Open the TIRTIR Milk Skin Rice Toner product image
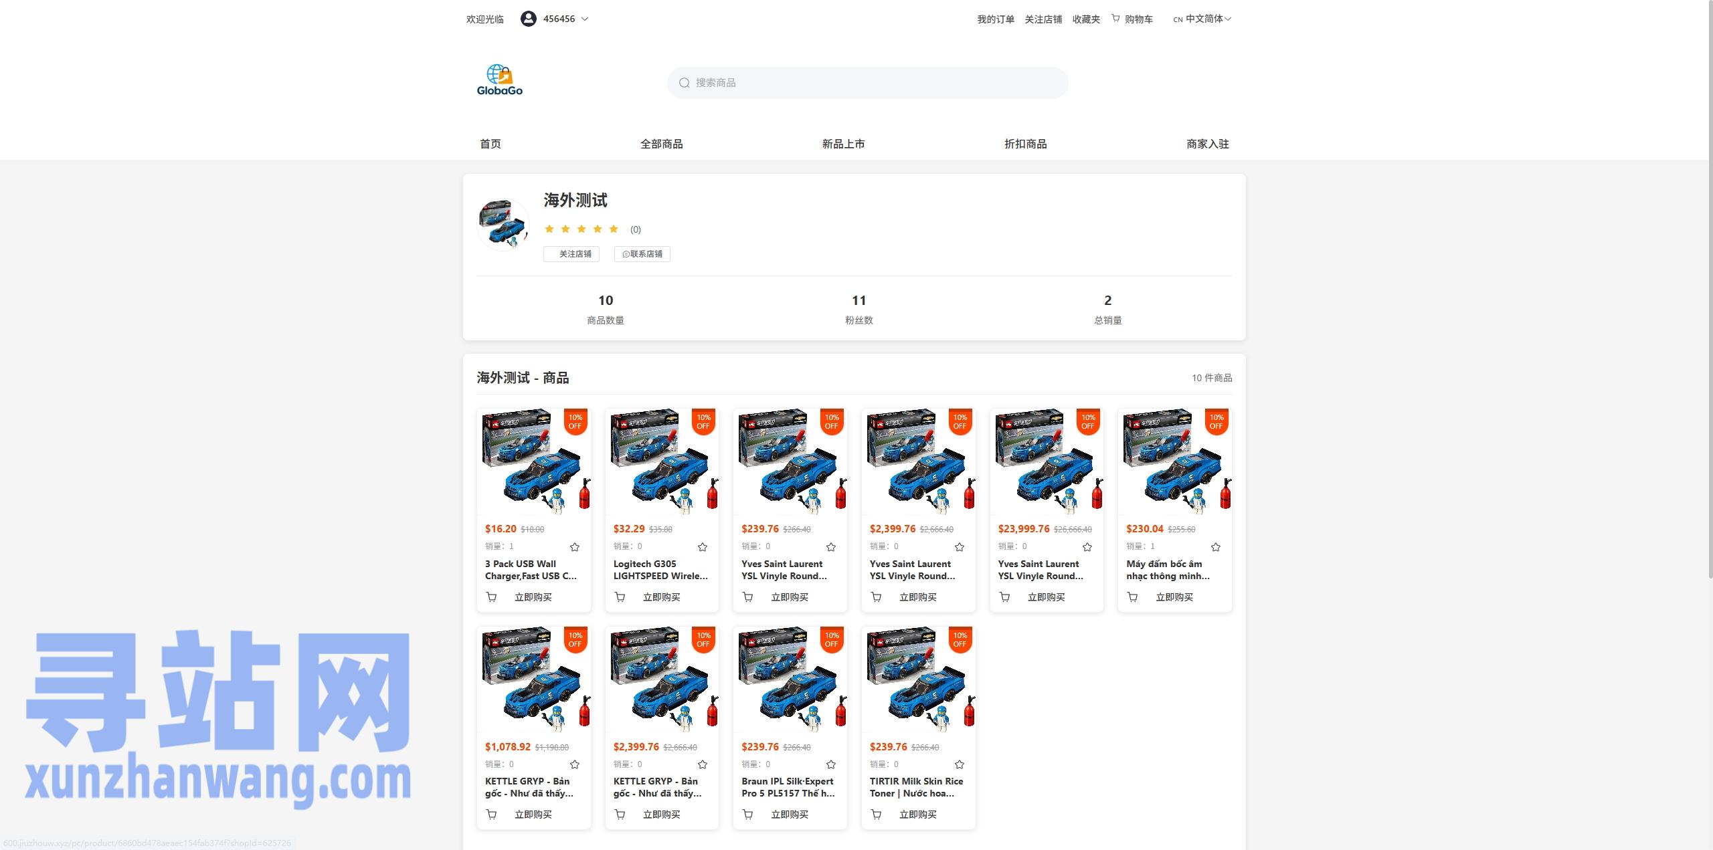Screen dimensions: 1713x850 [918, 679]
